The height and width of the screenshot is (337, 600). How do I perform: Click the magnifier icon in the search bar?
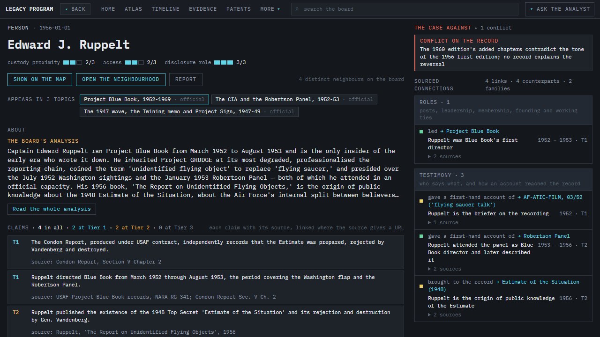pyautogui.click(x=297, y=9)
